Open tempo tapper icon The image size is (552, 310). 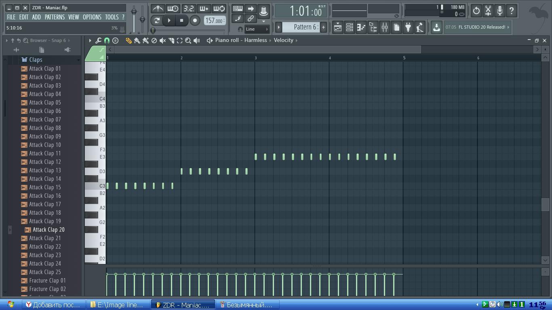click(420, 27)
